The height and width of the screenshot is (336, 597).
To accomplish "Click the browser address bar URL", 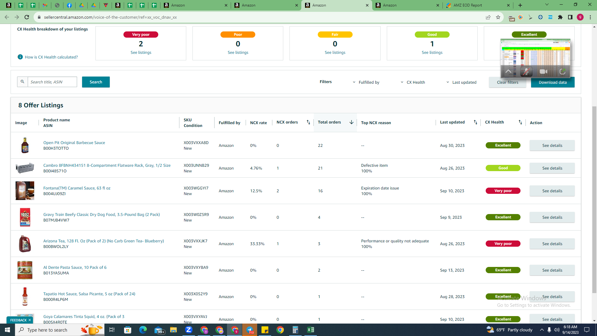I will tap(110, 17).
